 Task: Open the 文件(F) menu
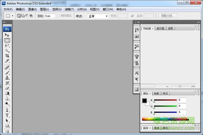[x=8, y=10]
